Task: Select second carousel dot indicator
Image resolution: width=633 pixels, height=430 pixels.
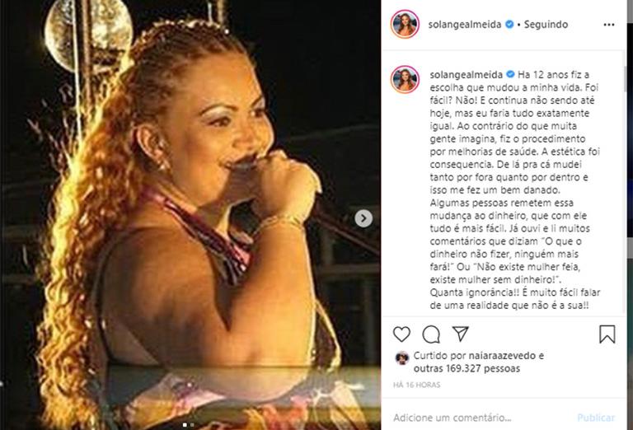Action: 192,425
